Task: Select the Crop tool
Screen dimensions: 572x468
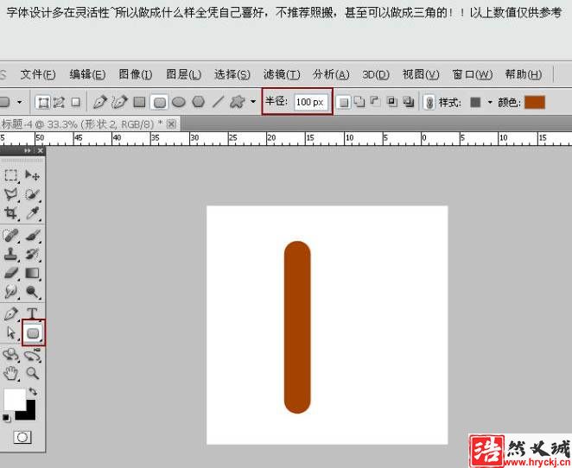Action: tap(11, 213)
